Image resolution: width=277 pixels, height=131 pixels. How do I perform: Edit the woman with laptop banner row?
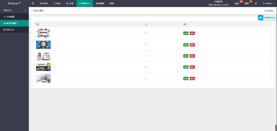pos(186,56)
